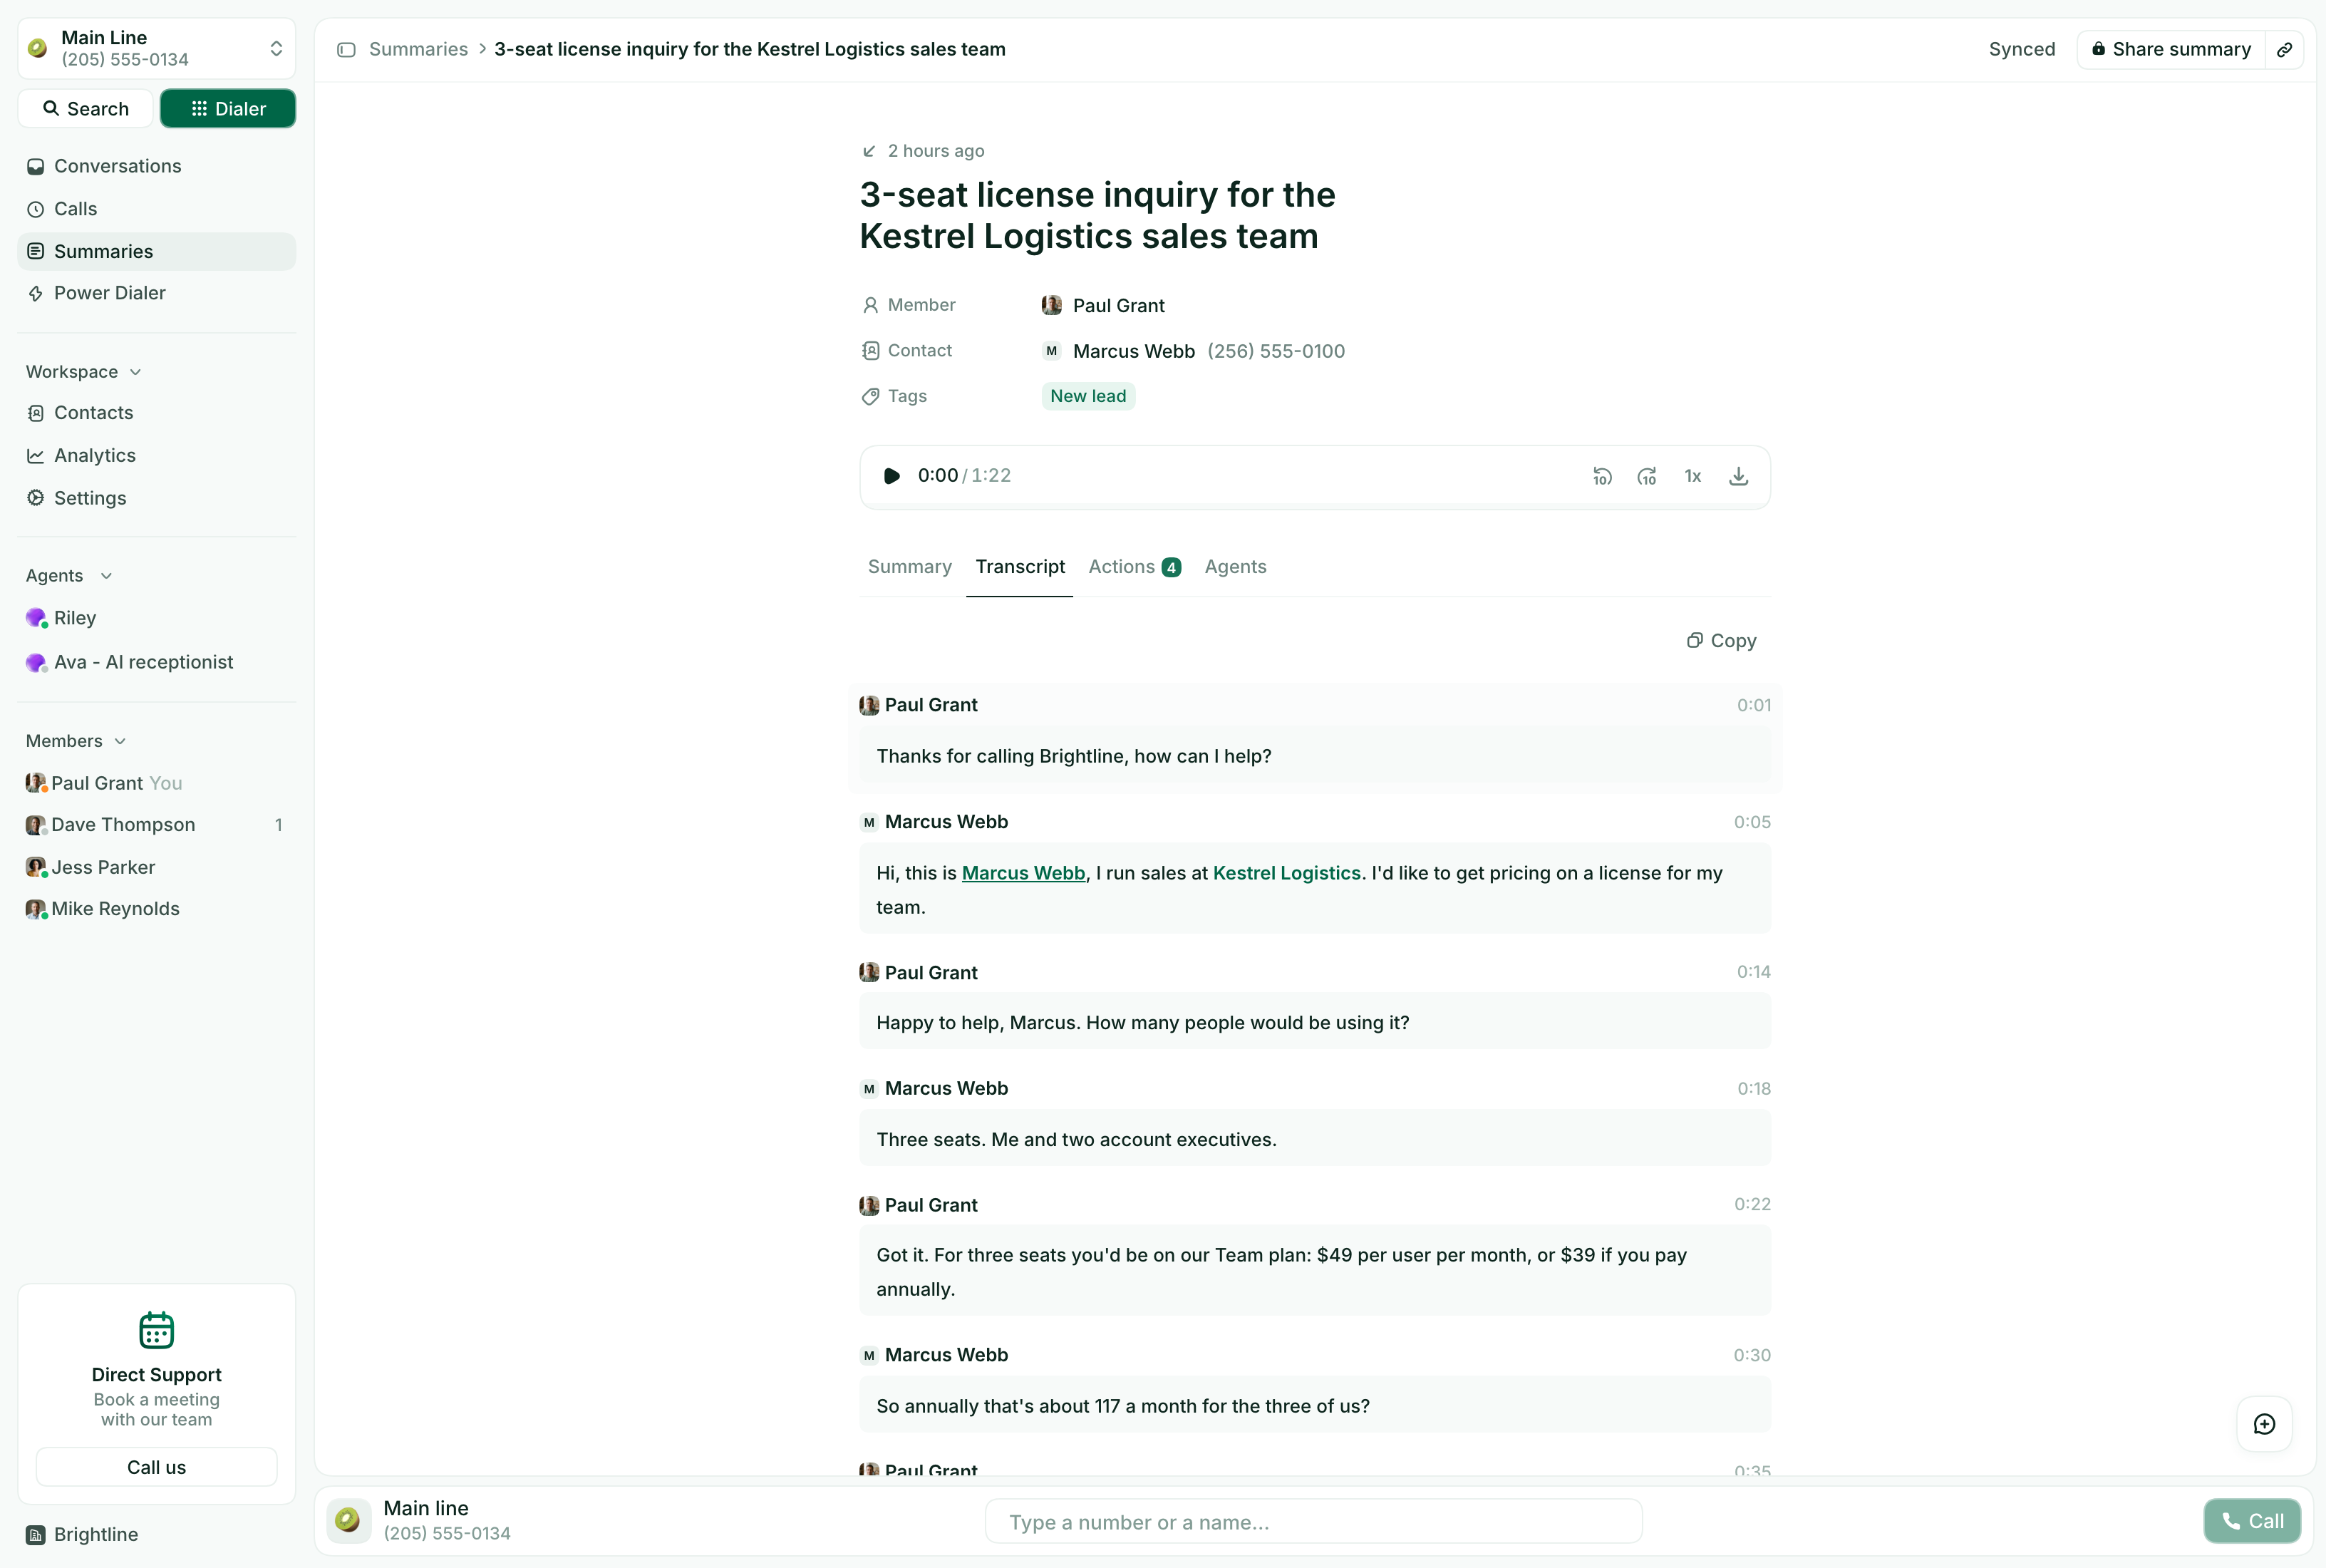The image size is (2326, 1568).
Task: Open Jess Parker member
Action: [x=157, y=867]
